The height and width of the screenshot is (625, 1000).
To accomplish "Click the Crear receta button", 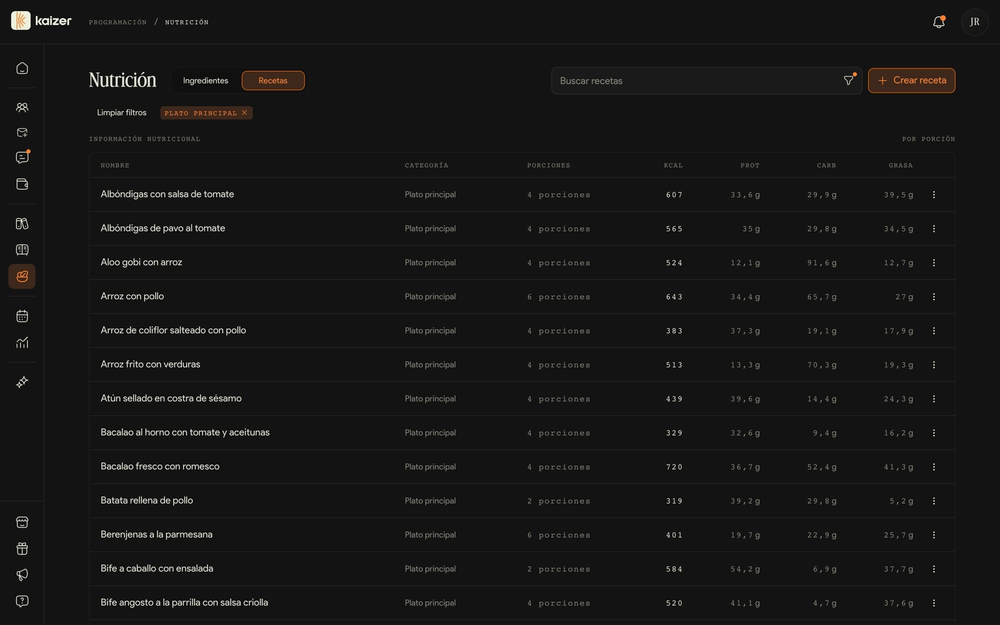I will [x=911, y=80].
